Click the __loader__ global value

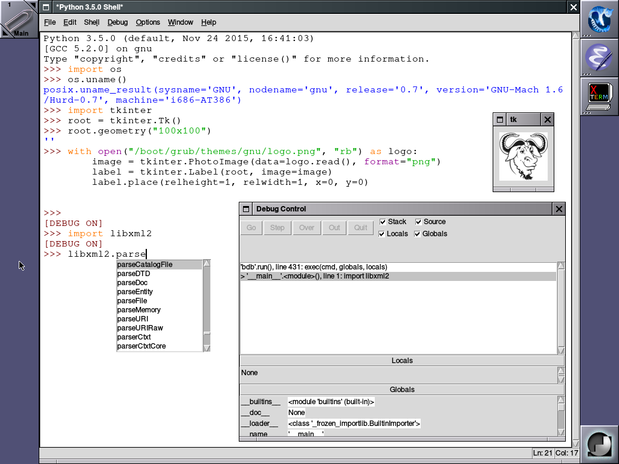pyautogui.click(x=354, y=424)
